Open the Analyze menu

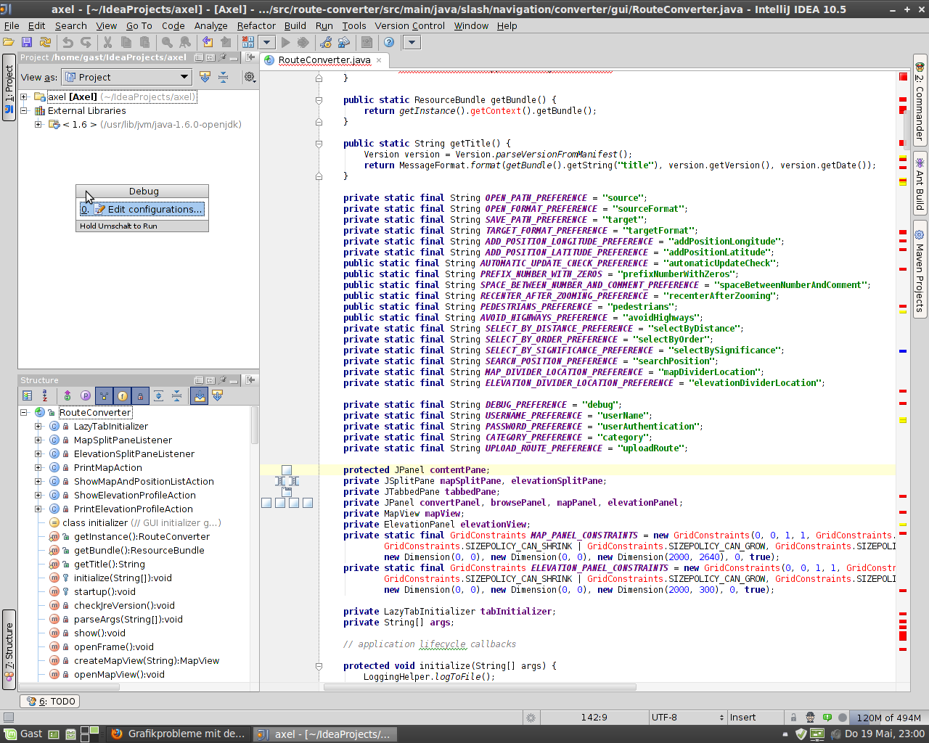tap(210, 25)
